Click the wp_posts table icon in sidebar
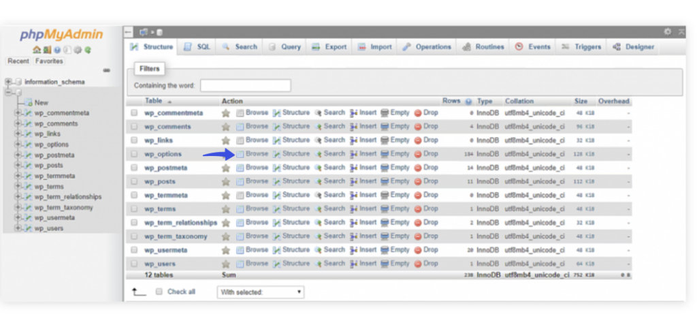The height and width of the screenshot is (314, 697). point(28,166)
